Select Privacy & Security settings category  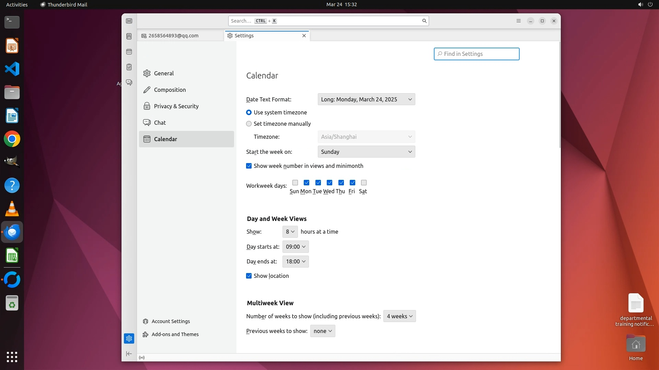coord(176,106)
